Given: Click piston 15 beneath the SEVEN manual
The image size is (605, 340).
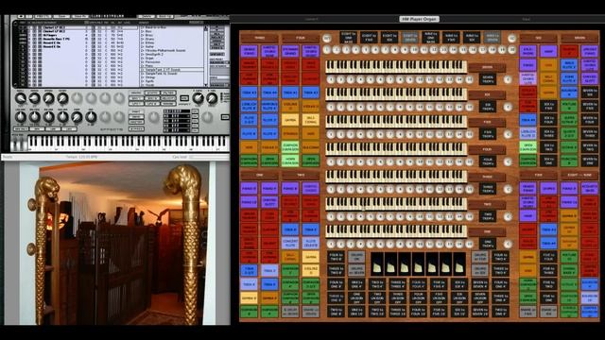Looking at the screenshot, I should click(x=469, y=79).
